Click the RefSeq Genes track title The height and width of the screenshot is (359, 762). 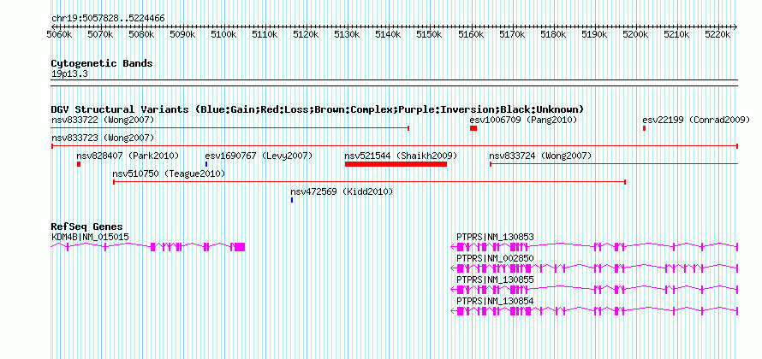click(x=87, y=227)
